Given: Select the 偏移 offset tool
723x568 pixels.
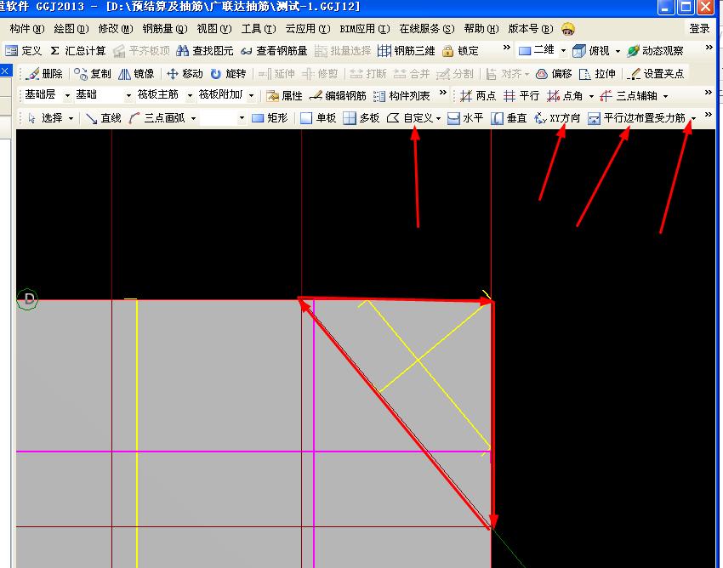Looking at the screenshot, I should coord(554,74).
